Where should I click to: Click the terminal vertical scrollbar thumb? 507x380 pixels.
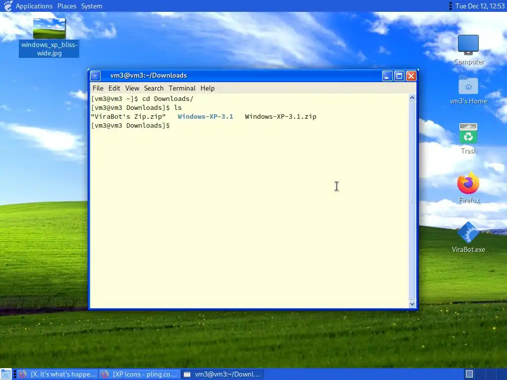pyautogui.click(x=412, y=201)
